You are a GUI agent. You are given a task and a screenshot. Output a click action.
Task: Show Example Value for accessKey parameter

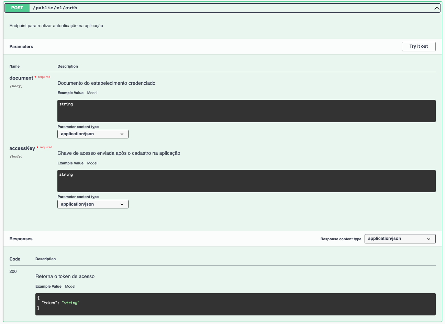coord(70,163)
